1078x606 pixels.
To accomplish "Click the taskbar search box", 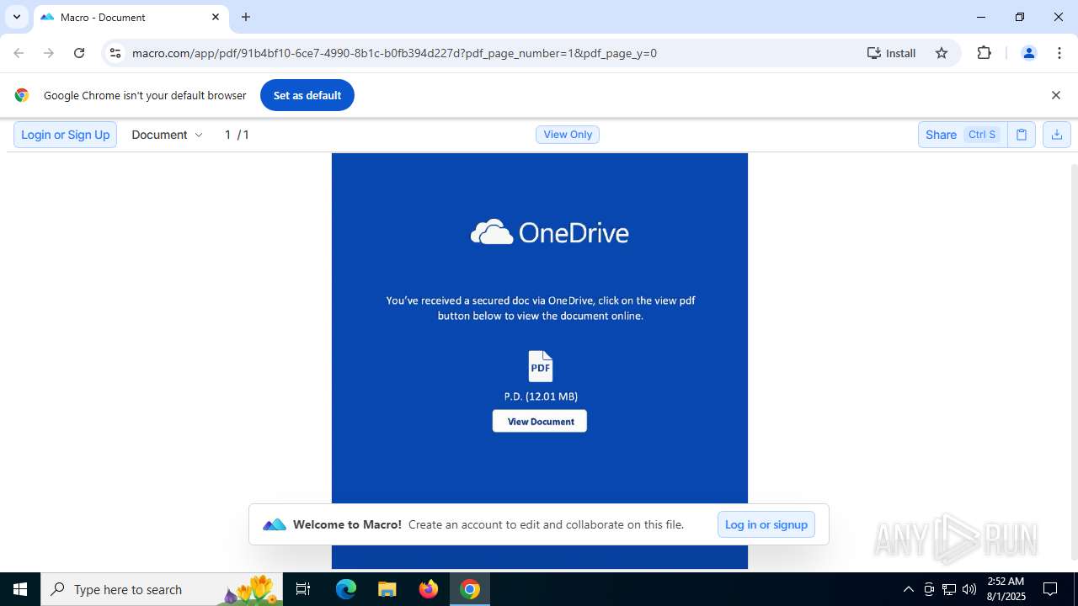I will (161, 589).
